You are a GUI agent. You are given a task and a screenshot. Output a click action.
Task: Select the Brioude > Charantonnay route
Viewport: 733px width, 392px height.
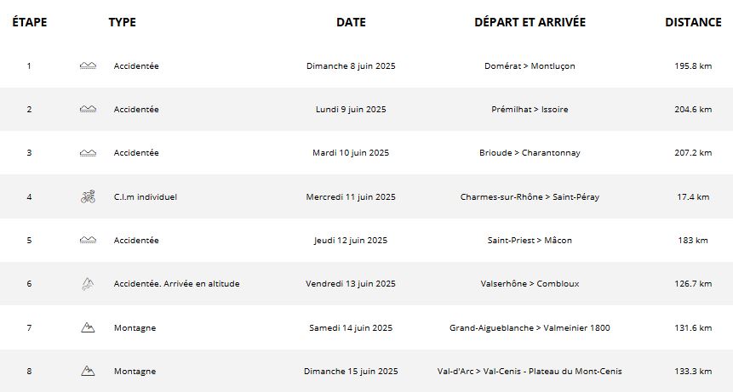[x=530, y=153]
